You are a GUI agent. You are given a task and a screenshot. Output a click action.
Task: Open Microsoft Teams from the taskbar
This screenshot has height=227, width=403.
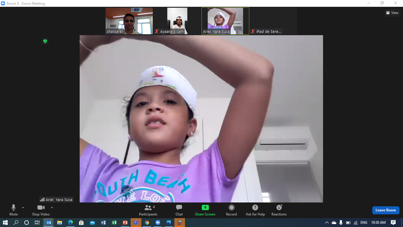pos(136,223)
